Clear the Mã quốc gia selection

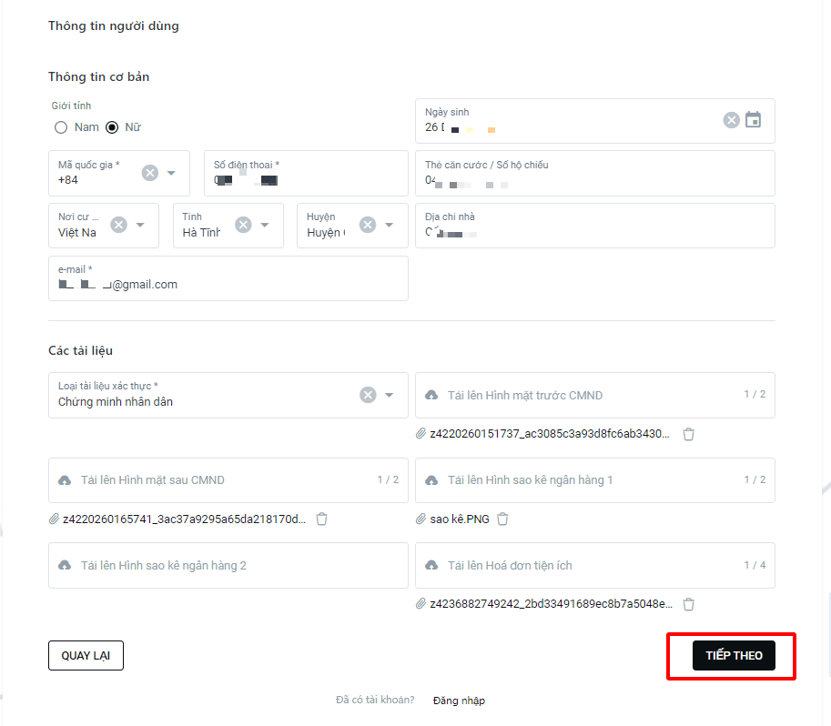(150, 173)
